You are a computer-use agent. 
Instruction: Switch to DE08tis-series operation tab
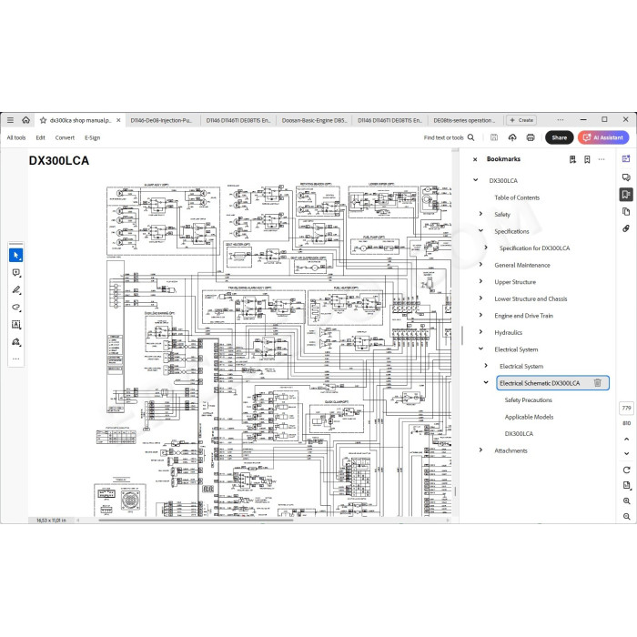[x=464, y=120]
